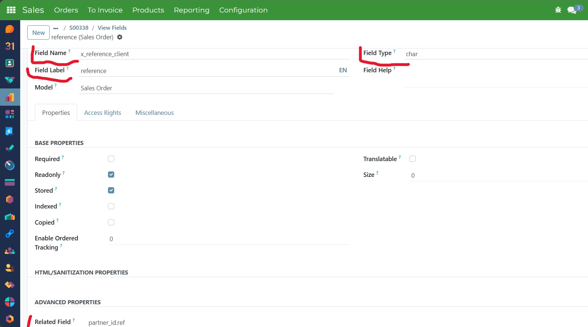Click the Sales app title
The height and width of the screenshot is (327, 588).
33,10
